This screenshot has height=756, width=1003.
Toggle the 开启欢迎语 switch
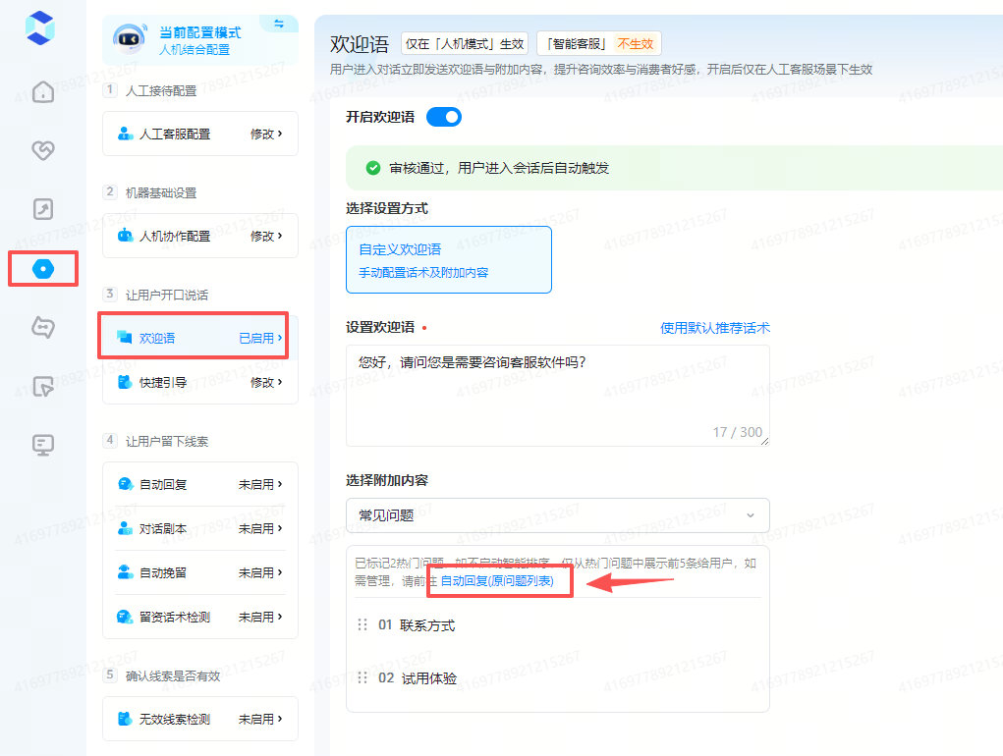pyautogui.click(x=444, y=117)
